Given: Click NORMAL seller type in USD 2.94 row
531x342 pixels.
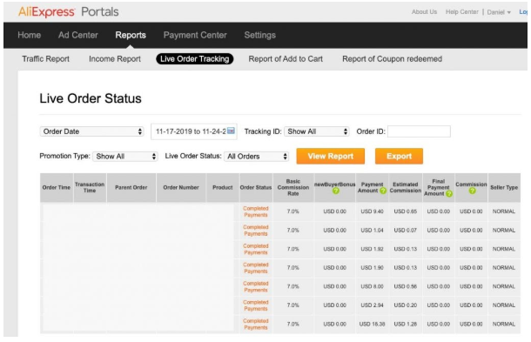Looking at the screenshot, I should pyautogui.click(x=504, y=305).
